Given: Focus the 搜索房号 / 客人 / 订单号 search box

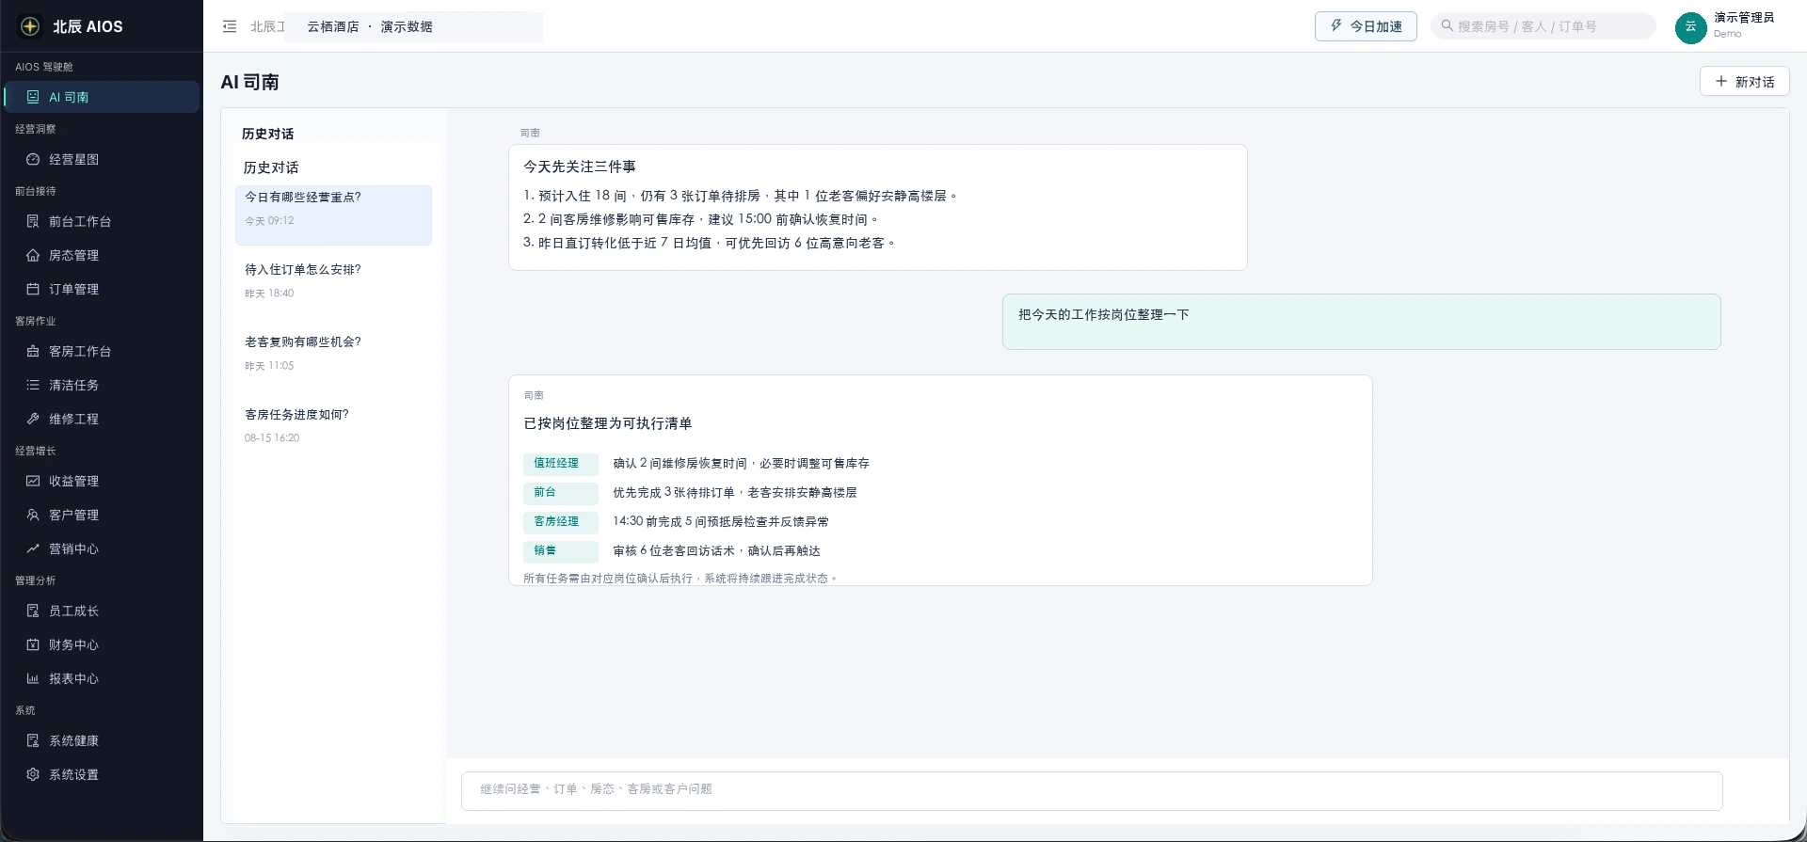Looking at the screenshot, I should click(1543, 26).
